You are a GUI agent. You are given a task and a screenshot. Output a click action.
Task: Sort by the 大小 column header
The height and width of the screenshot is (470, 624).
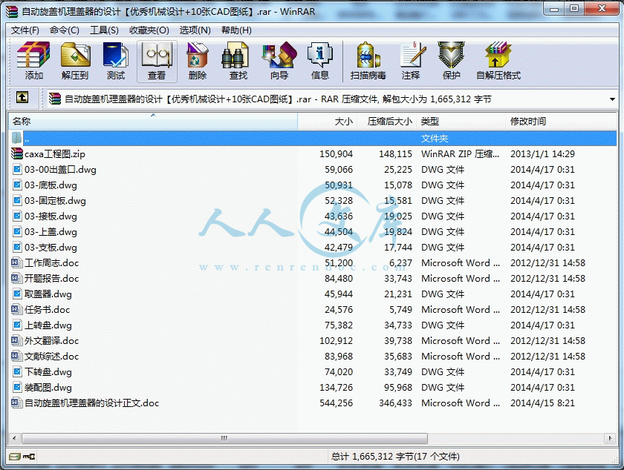click(327, 121)
